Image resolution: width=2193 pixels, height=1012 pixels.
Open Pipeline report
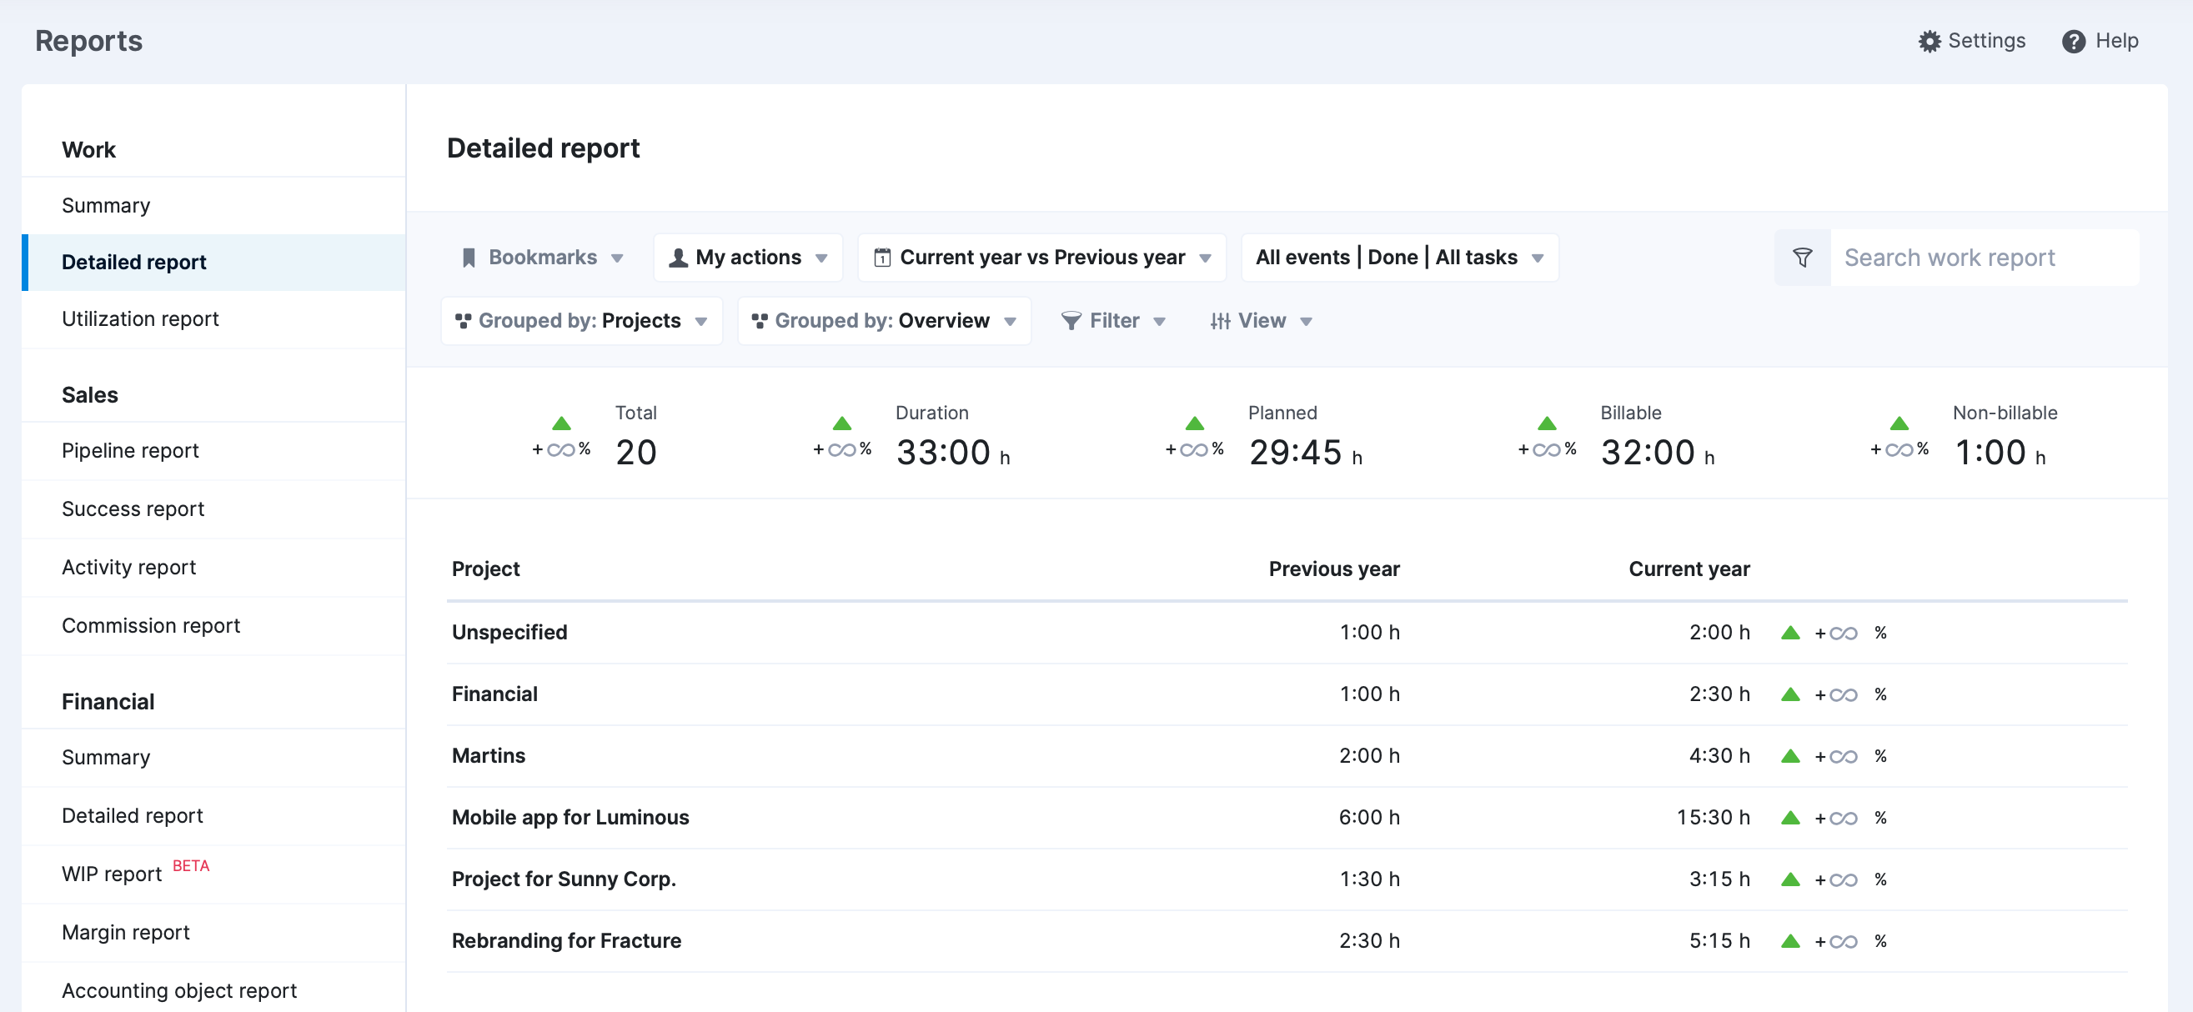pos(213,451)
